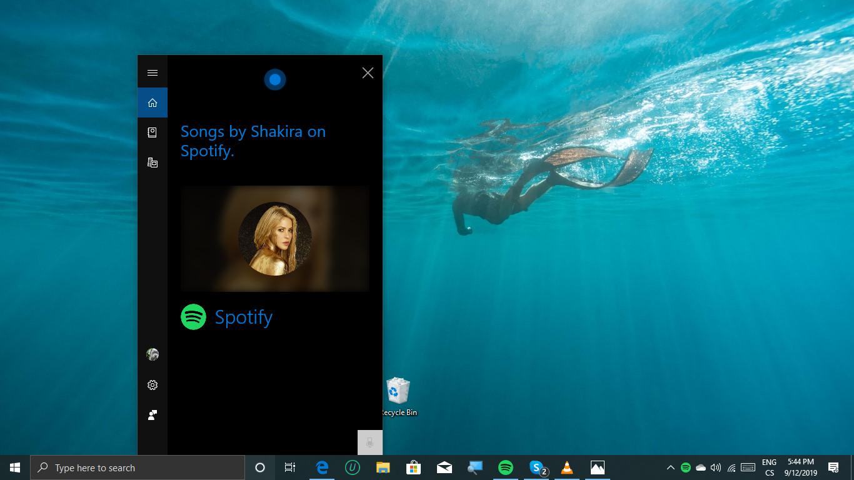This screenshot has width=854, height=480.
Task: Show hidden system tray icons
Action: pos(671,467)
